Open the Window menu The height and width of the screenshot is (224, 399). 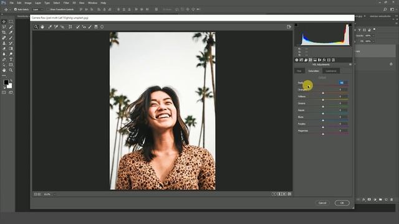point(92,2)
